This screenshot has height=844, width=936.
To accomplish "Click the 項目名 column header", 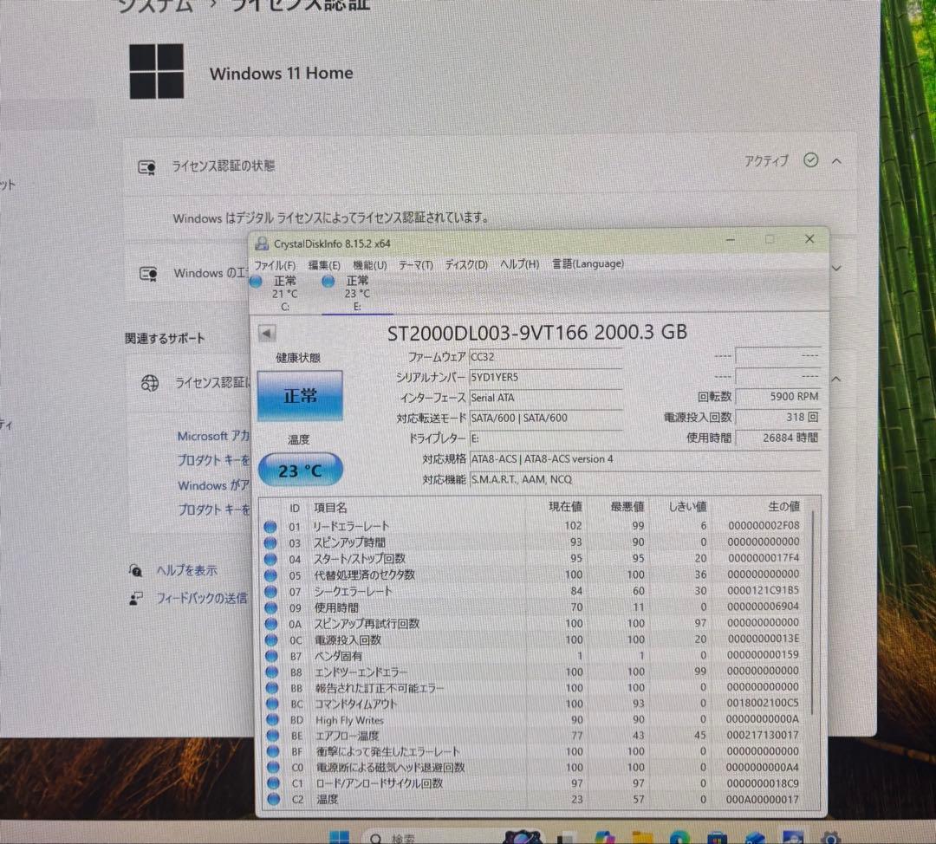I will click(x=330, y=508).
